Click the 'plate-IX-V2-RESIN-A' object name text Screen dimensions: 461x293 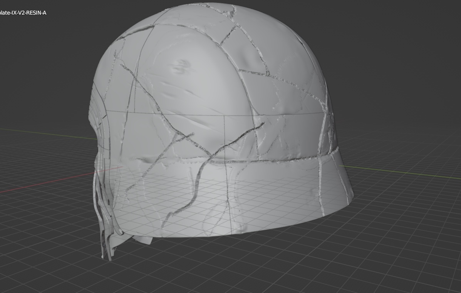pyautogui.click(x=23, y=13)
